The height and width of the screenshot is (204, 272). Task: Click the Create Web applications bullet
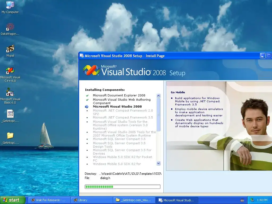[199, 123]
